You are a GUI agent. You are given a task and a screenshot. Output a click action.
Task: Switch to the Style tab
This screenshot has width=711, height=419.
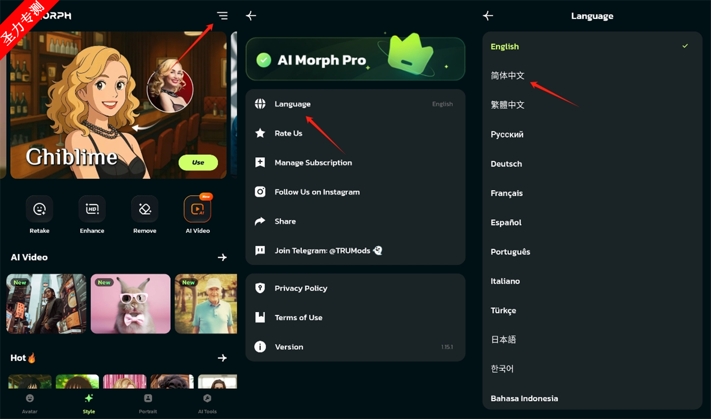(x=88, y=403)
